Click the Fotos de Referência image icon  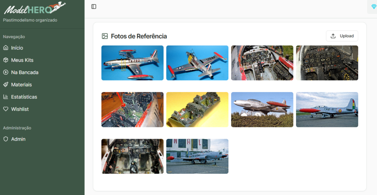(x=105, y=36)
